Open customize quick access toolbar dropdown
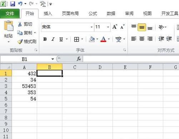Screen dimensions: 179x139 pos(51,4)
